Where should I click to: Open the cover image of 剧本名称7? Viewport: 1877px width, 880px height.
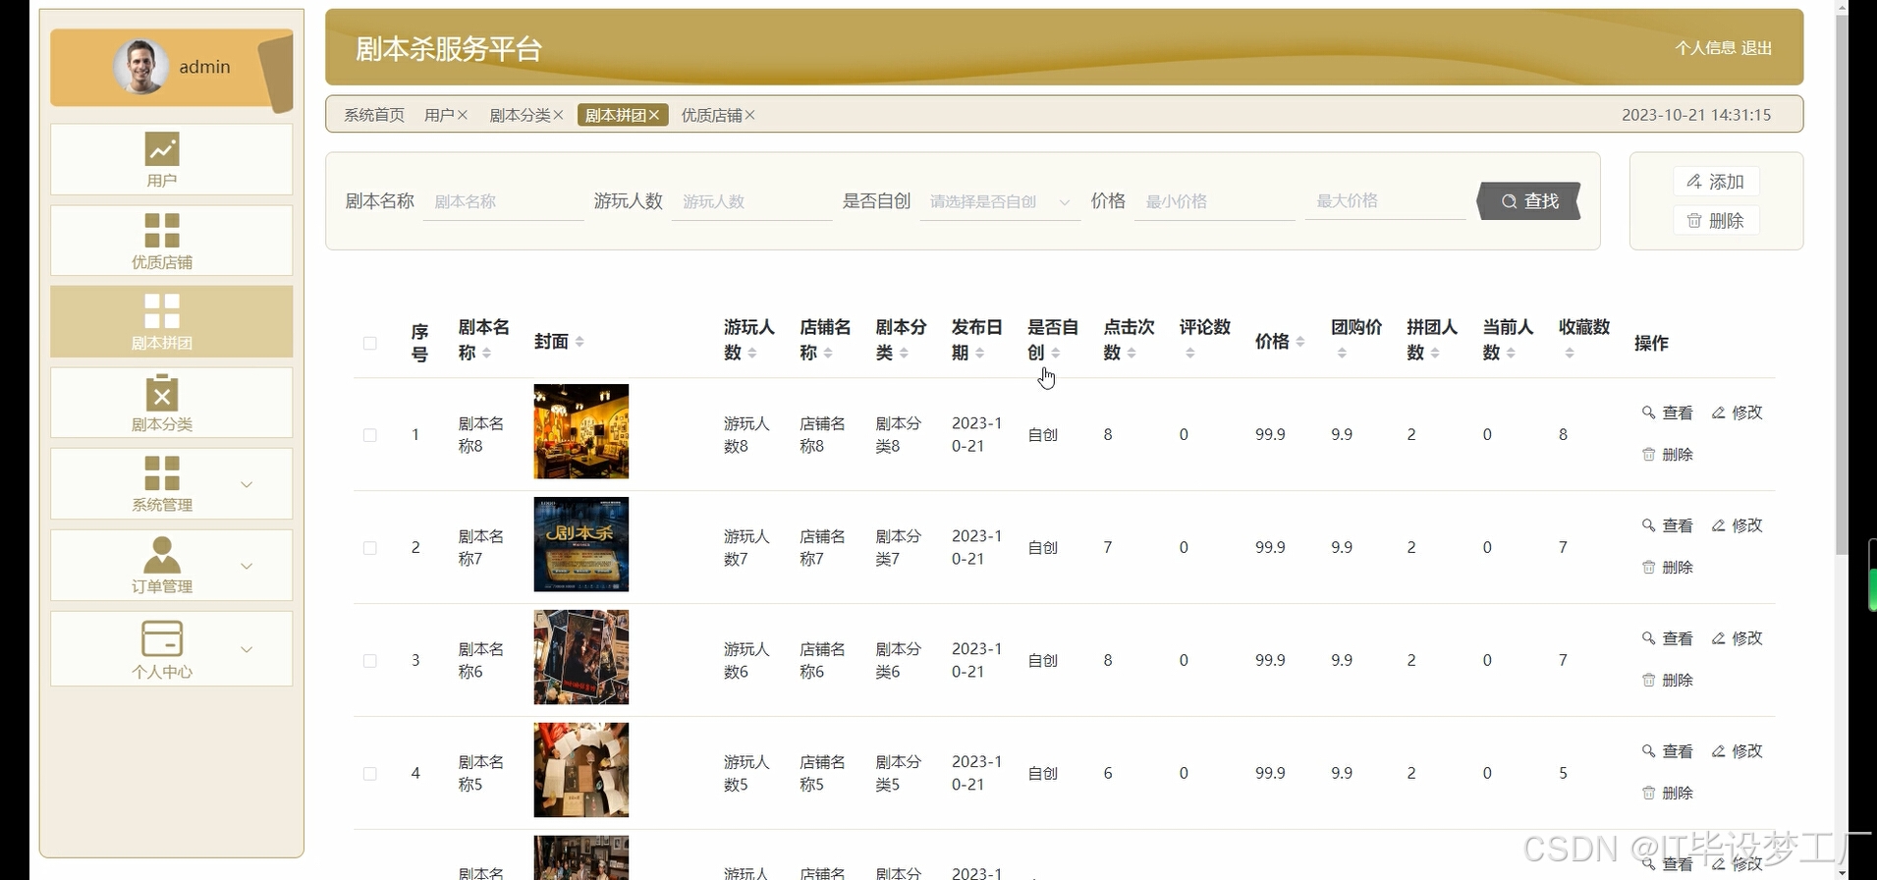581,544
